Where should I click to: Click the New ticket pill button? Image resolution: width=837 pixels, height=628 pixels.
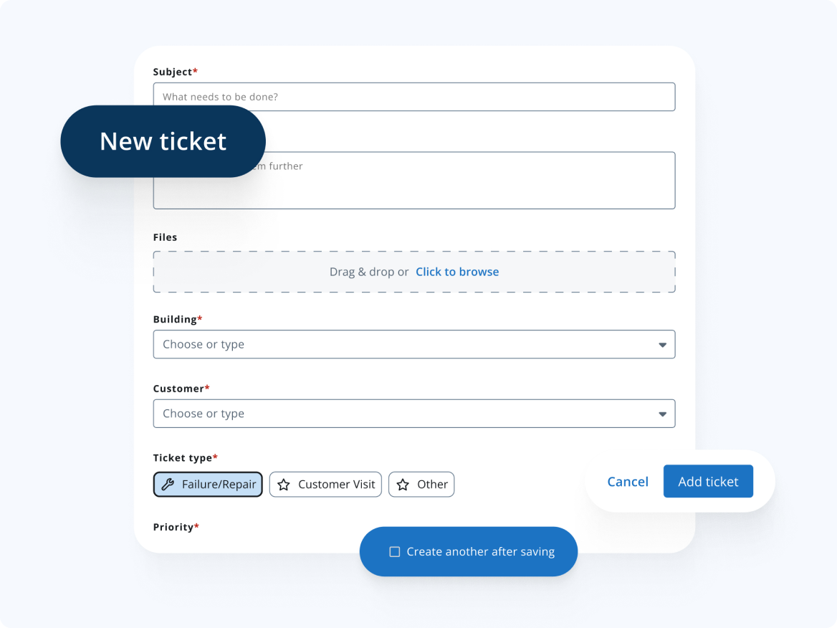(163, 141)
